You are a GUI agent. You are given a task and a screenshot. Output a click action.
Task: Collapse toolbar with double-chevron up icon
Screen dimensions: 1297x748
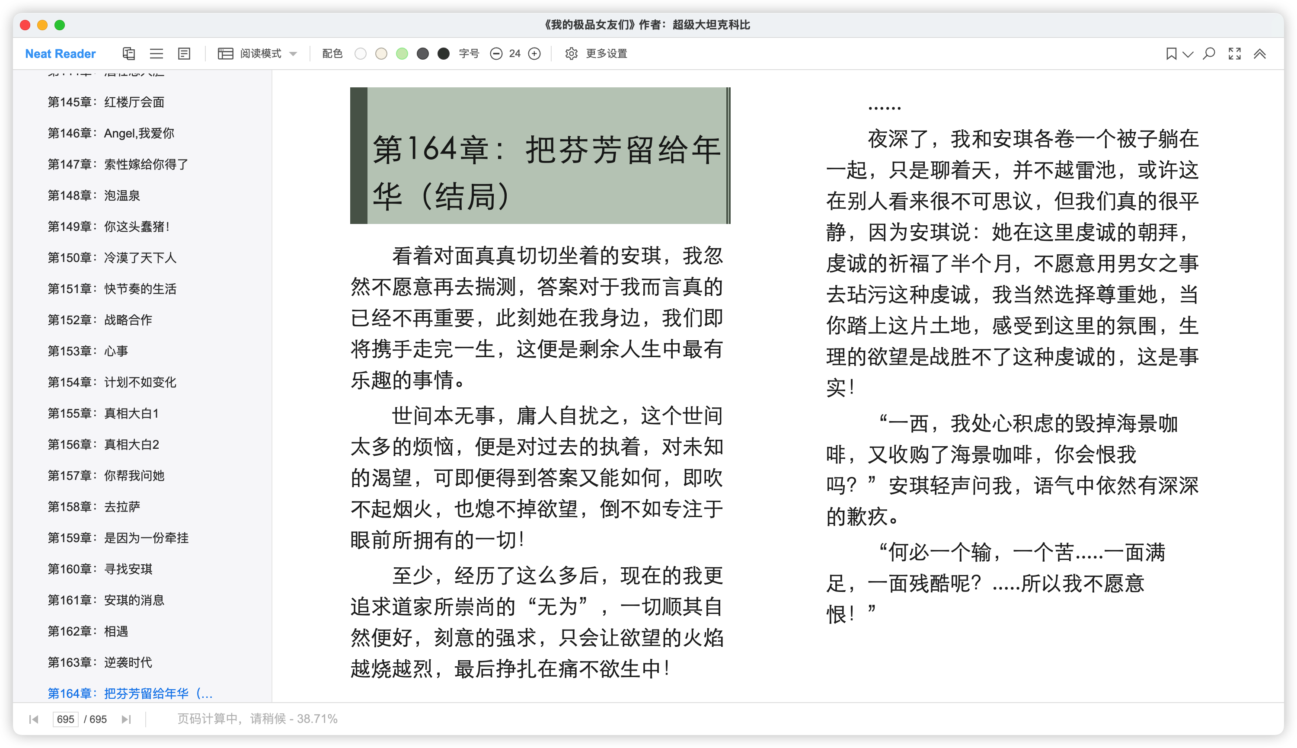point(1259,54)
